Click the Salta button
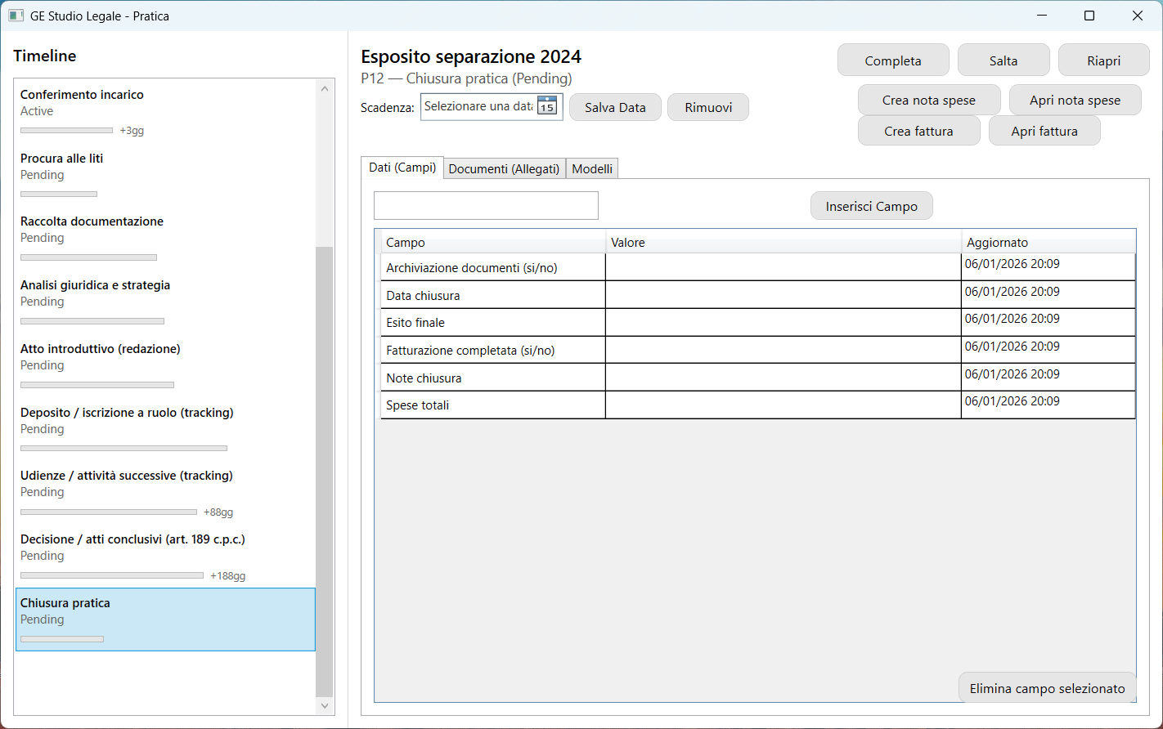1163x729 pixels. pos(1003,60)
